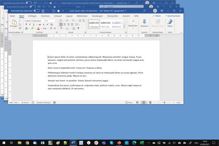Toggle underline U formatting
The image size is (219, 146).
pos(34,25)
